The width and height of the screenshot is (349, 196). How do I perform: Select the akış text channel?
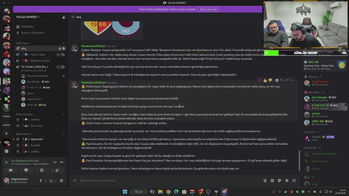(x=40, y=48)
